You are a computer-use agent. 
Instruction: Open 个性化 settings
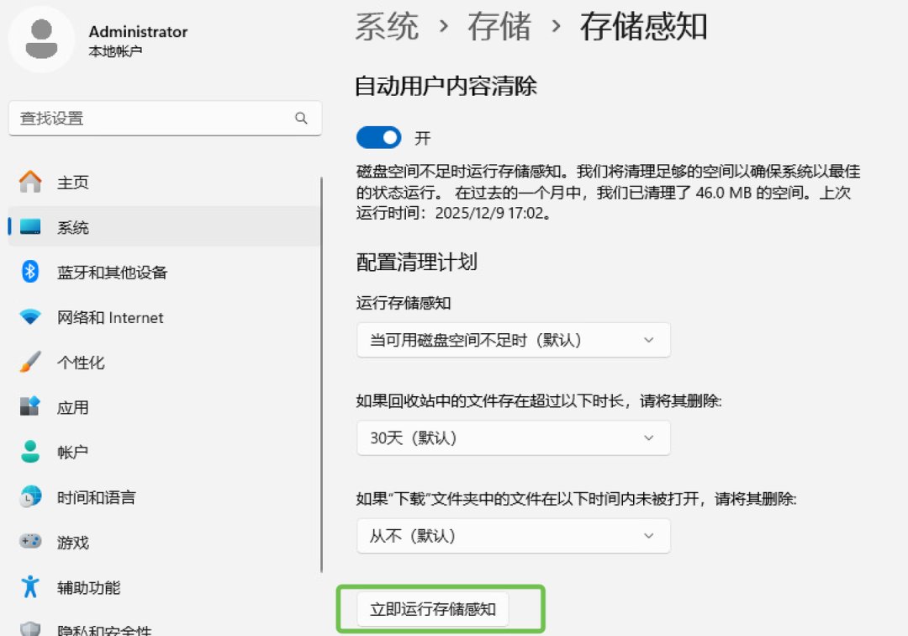[x=165, y=362]
